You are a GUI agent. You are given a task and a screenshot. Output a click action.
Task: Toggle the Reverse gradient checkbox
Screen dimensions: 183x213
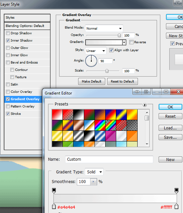pos(131,42)
